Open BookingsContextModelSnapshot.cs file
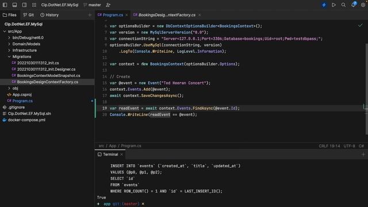Screen dimensions: 368x207 point(48,75)
